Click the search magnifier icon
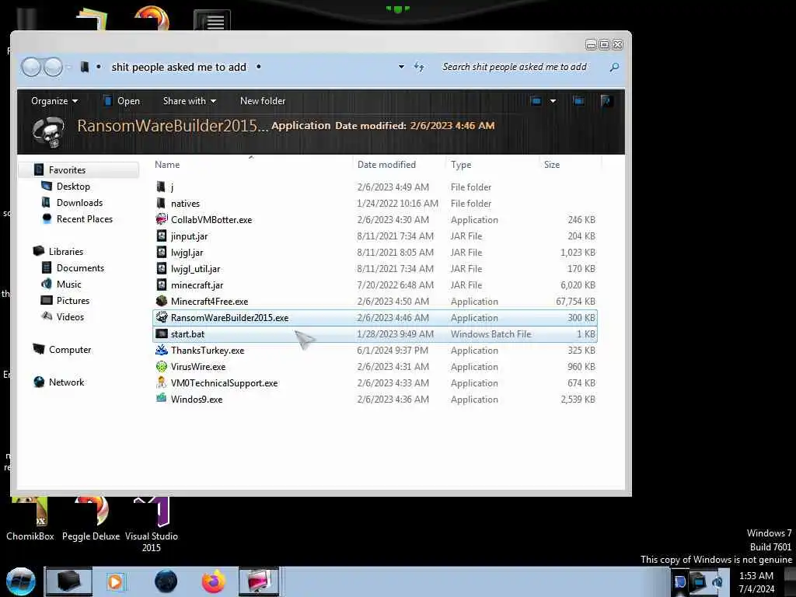This screenshot has width=796, height=597. 614,67
